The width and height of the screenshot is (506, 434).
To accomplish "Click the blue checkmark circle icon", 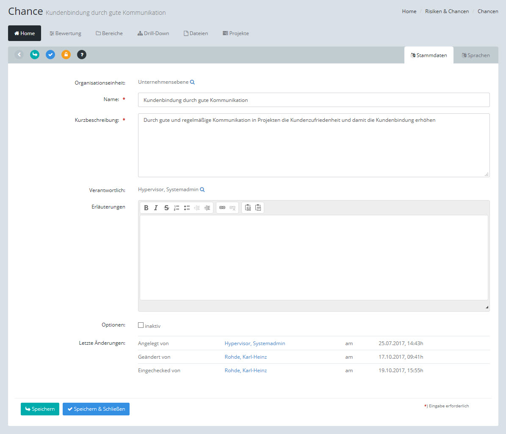I will 50,55.
